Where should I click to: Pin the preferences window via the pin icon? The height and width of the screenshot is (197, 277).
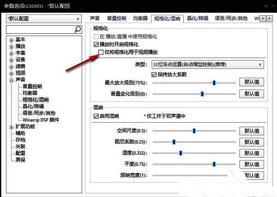point(265,6)
